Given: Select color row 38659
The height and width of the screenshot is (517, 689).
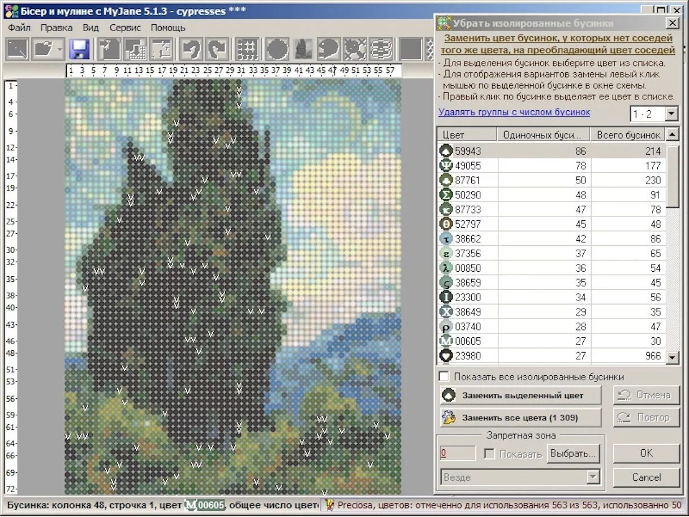Looking at the screenshot, I should (551, 283).
